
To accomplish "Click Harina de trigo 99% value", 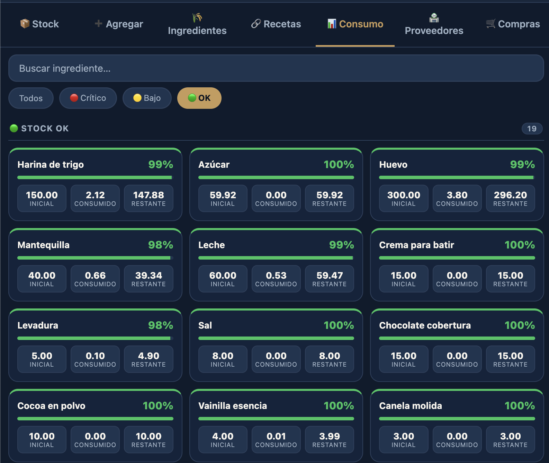I will click(x=161, y=165).
